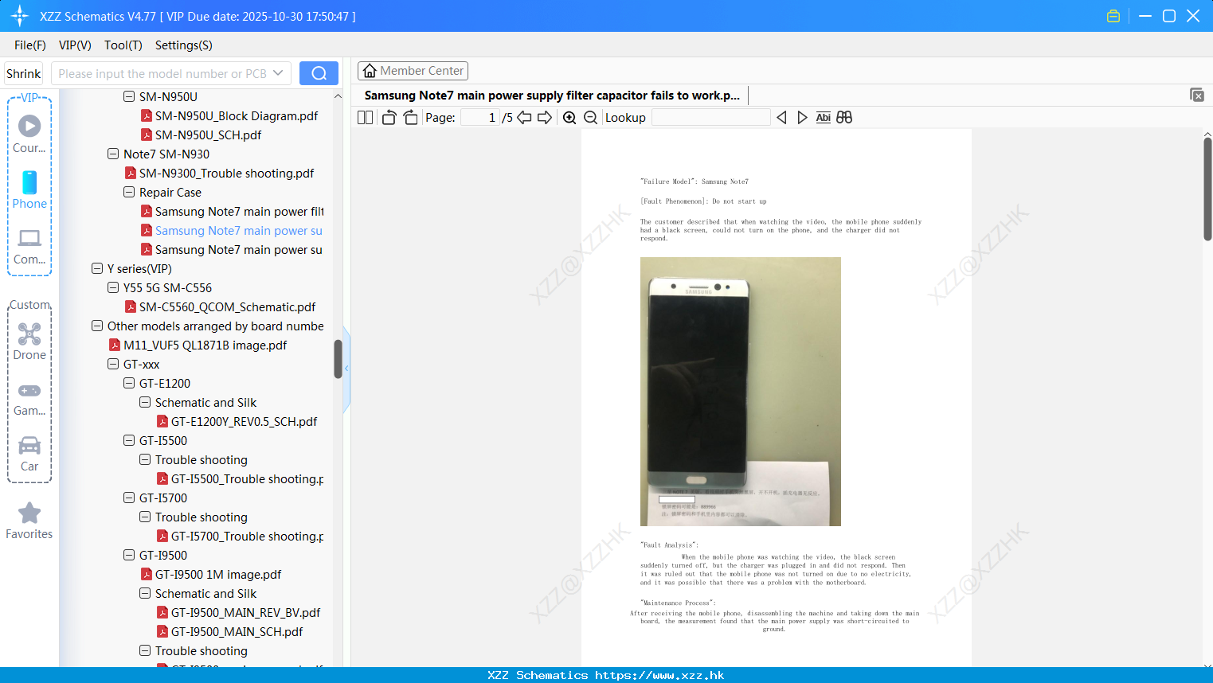Viewport: 1213px width, 683px height.
Task: Collapse the Repair Case folder
Action: [129, 192]
